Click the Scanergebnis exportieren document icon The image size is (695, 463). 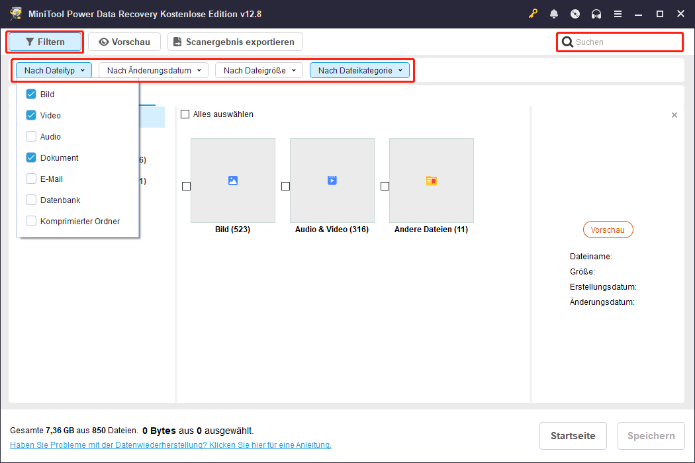coord(177,42)
